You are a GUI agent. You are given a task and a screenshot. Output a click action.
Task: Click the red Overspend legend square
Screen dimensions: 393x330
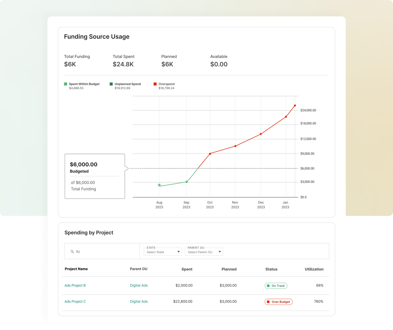click(x=155, y=84)
